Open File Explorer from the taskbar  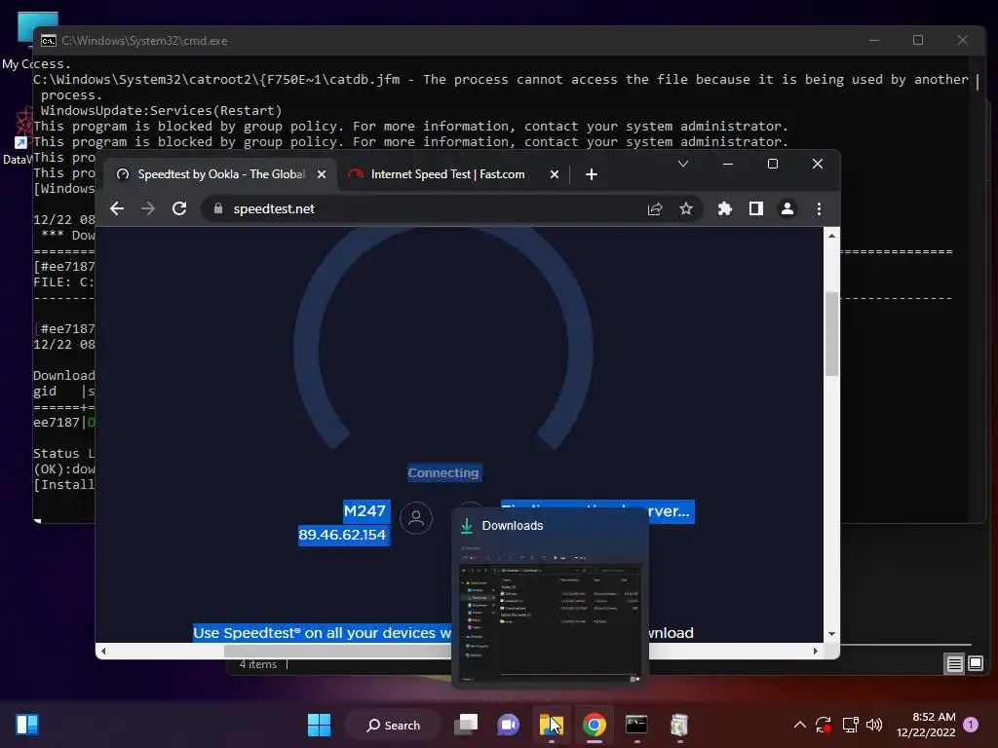552,725
